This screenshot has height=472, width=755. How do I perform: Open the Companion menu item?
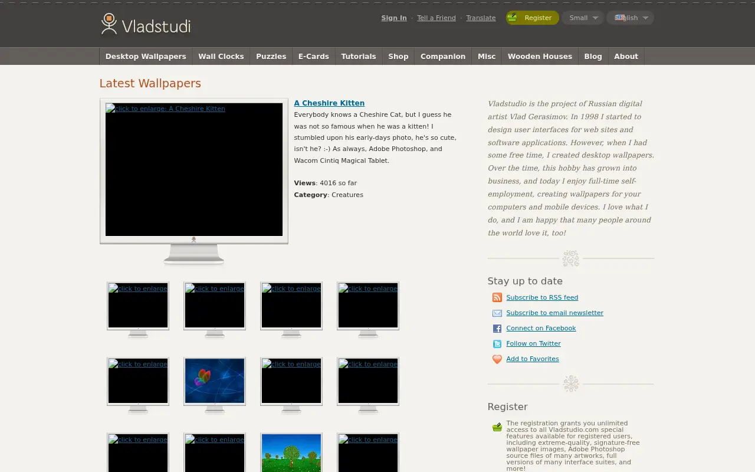point(443,57)
